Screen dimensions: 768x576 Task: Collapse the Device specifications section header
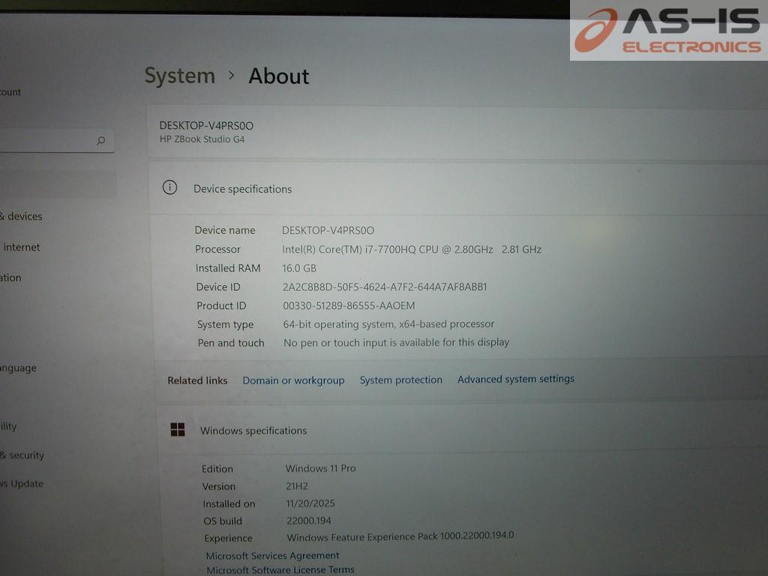click(450, 189)
